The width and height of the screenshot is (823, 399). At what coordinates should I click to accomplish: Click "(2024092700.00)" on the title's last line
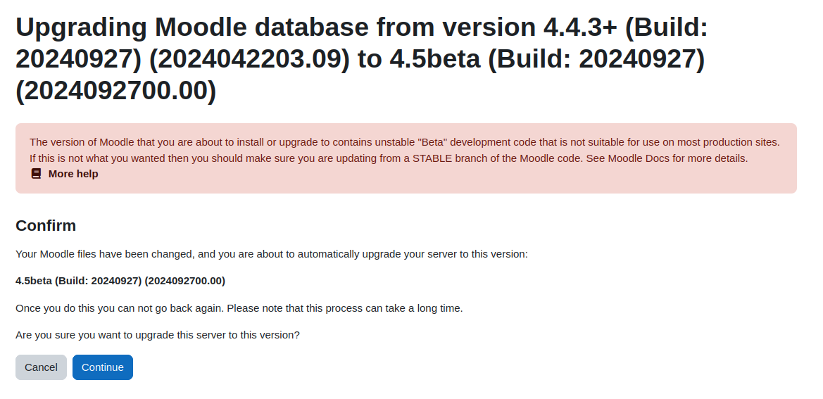coord(116,91)
